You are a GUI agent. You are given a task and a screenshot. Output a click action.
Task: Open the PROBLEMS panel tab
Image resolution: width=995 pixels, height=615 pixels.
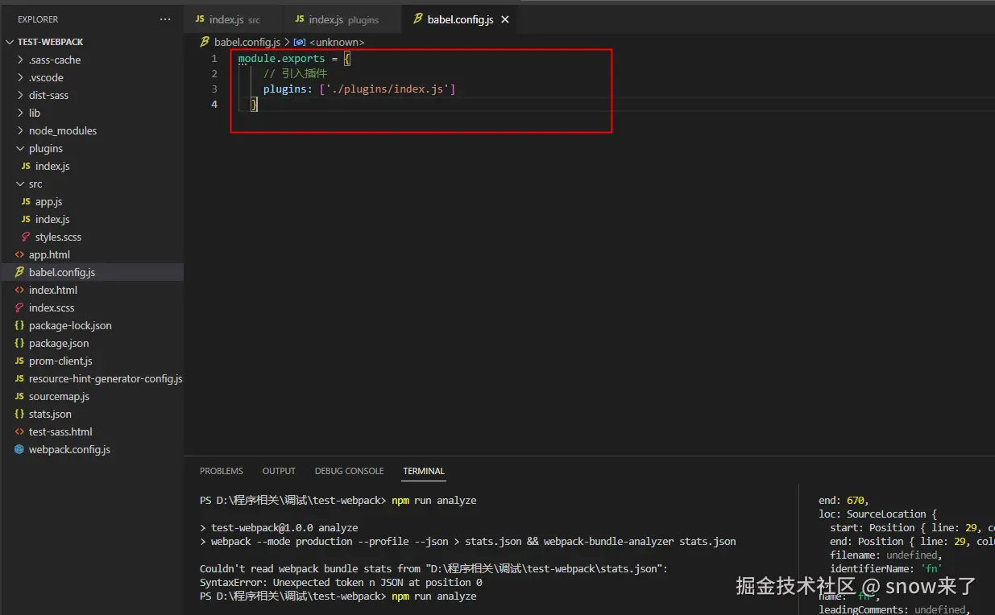coord(222,471)
